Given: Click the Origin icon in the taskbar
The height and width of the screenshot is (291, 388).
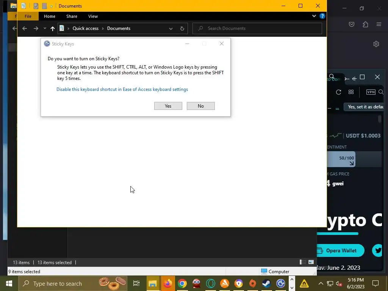Looking at the screenshot, I should 253,283.
